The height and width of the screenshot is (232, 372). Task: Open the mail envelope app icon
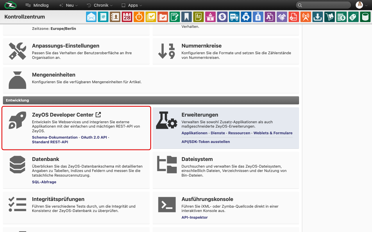[x=91, y=17]
